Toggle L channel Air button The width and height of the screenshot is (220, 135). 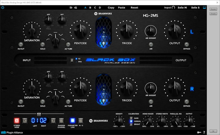pyautogui.click(x=151, y=45)
